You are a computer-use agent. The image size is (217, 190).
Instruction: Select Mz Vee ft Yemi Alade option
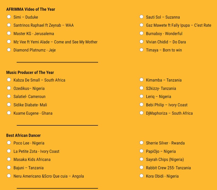tap(9, 42)
